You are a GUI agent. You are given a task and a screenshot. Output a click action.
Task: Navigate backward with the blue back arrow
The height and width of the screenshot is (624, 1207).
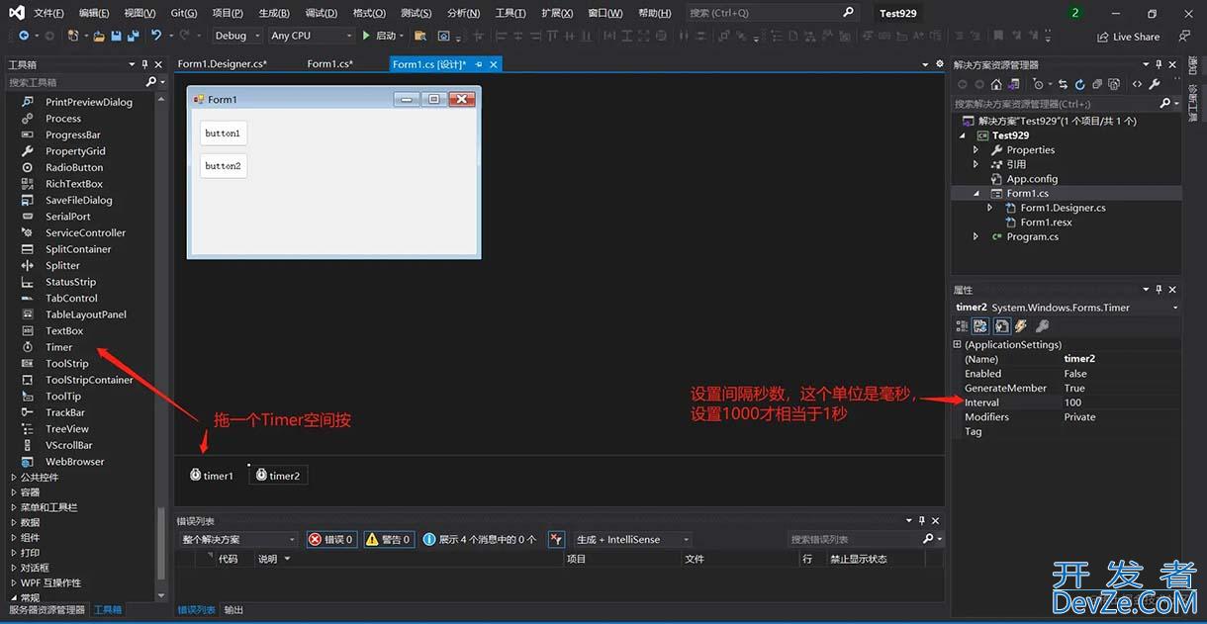point(24,35)
